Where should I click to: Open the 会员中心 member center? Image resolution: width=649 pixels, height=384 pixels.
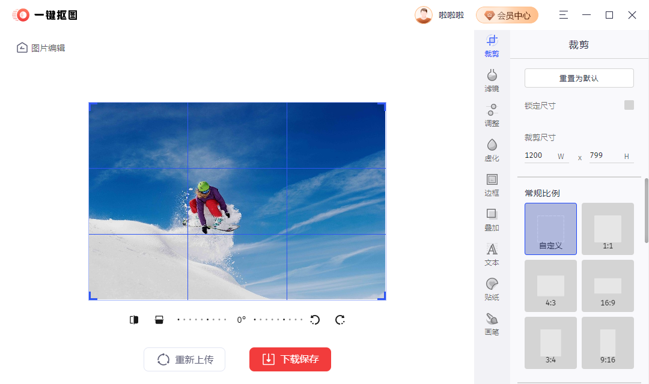(x=507, y=15)
